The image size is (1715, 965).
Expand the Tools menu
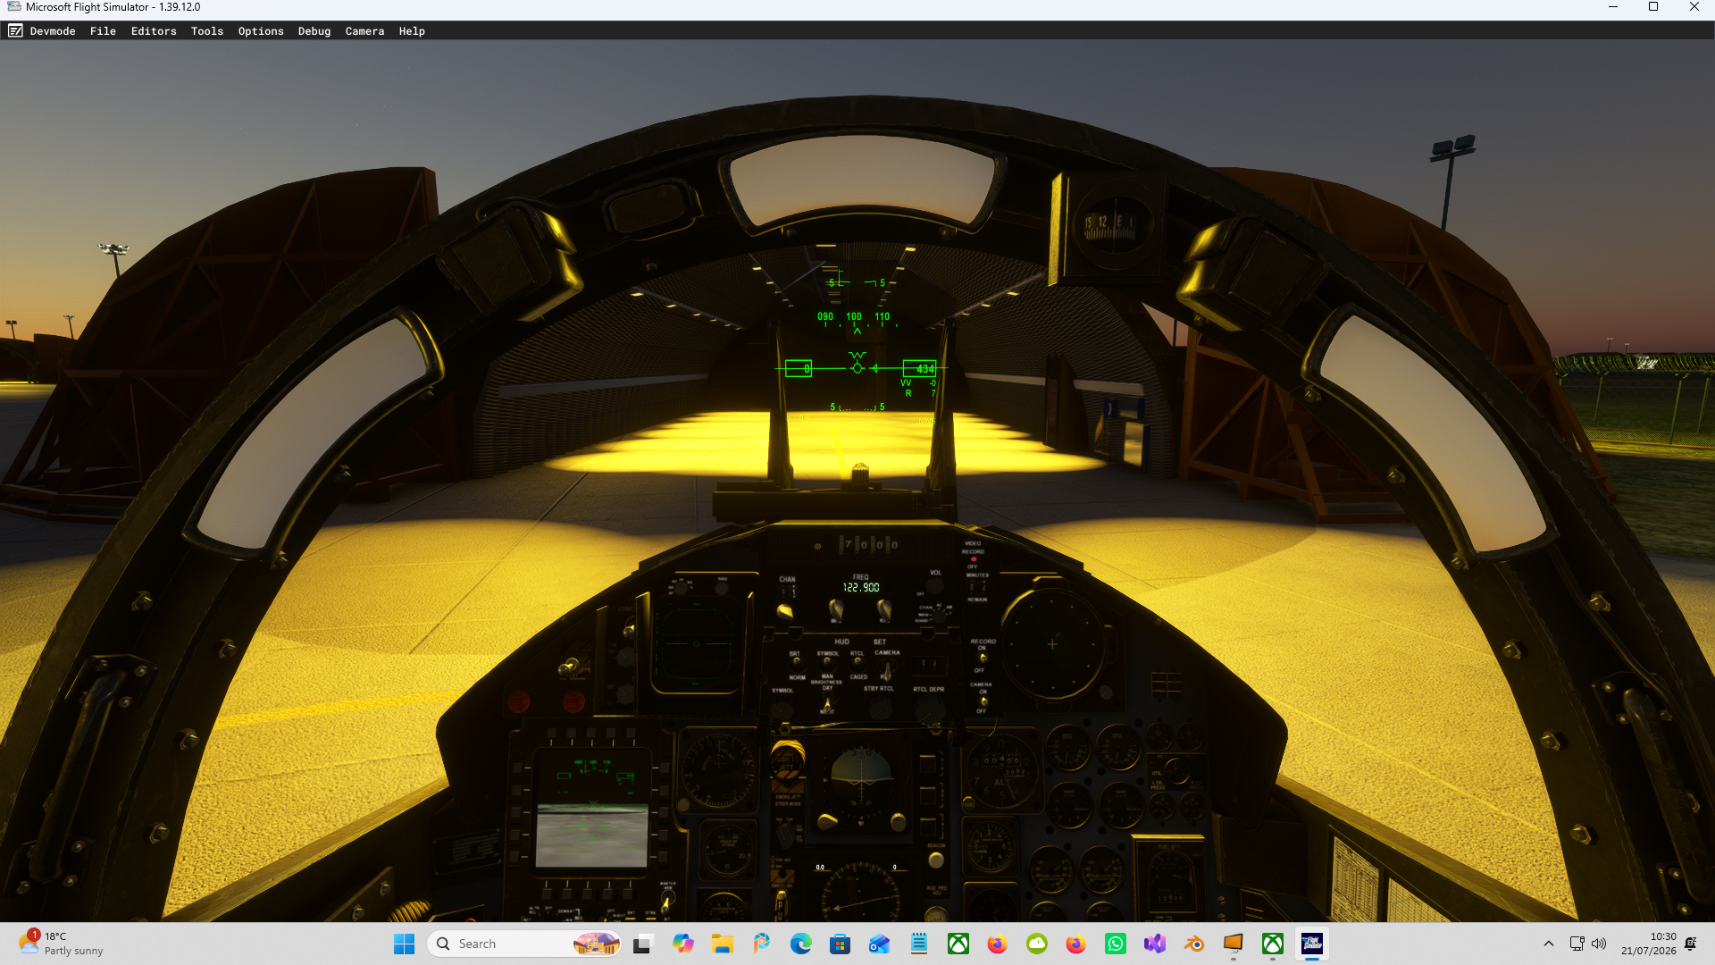click(x=207, y=30)
